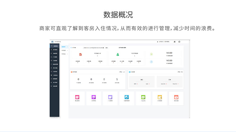Expand the second submenu item's arrow

tap(67, 50)
